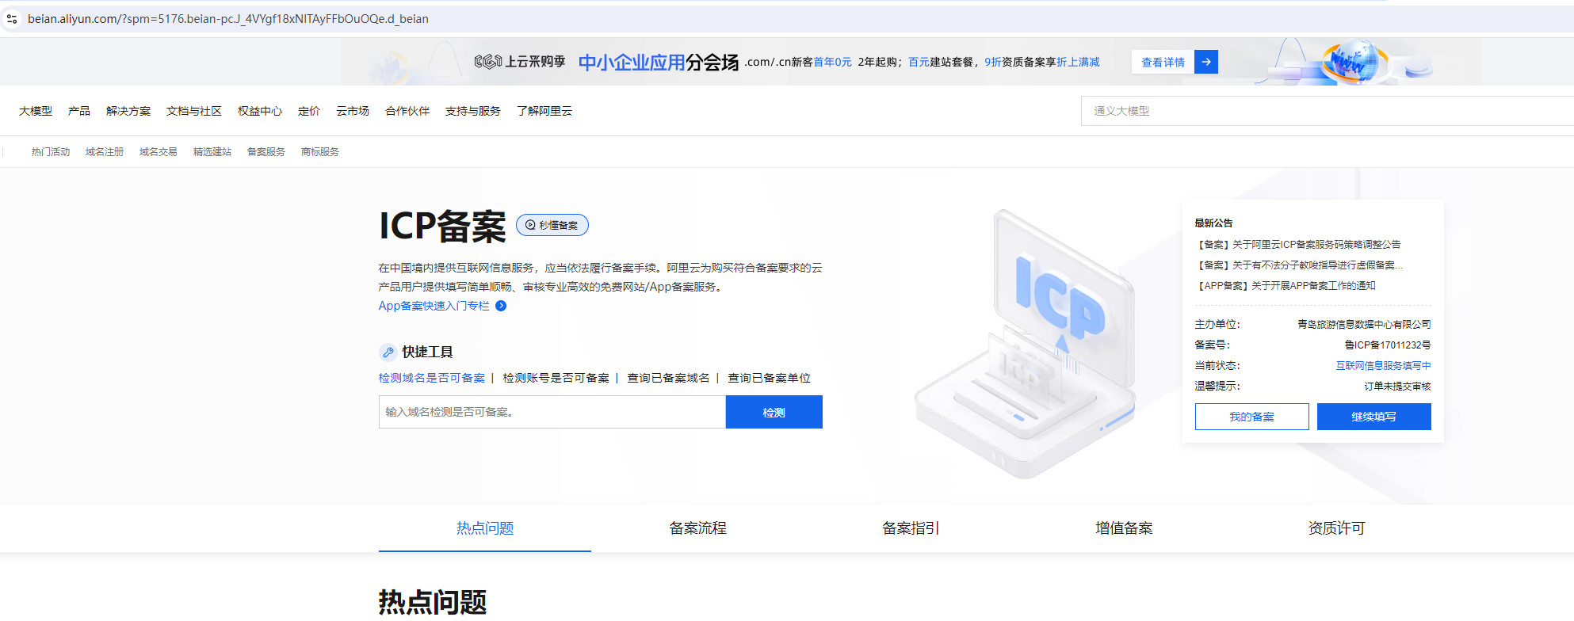The image size is (1574, 621).
Task: Open the 支持与服务 menu
Action: [473, 111]
